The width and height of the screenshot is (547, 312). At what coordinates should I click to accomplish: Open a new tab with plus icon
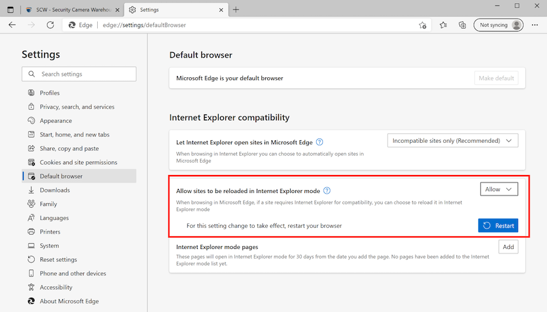[x=236, y=10]
